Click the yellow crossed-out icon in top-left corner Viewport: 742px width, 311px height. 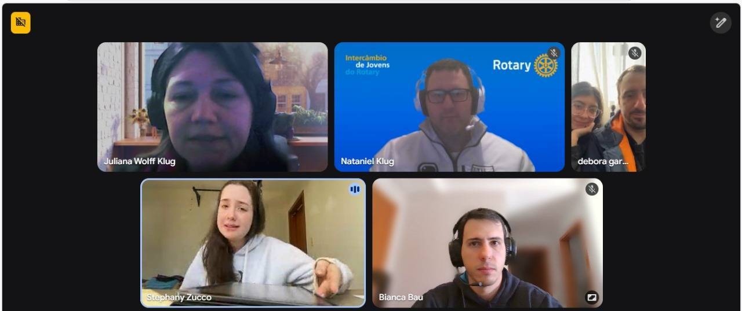tap(20, 23)
